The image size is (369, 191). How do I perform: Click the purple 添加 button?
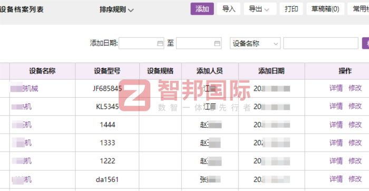tap(202, 9)
